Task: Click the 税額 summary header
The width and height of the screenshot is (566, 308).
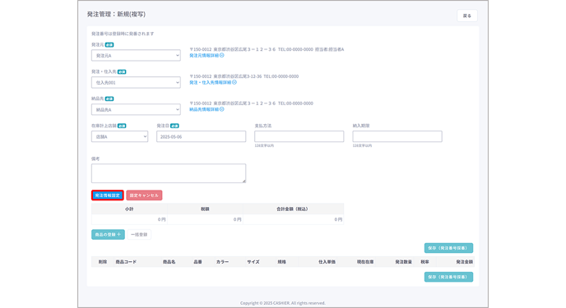Action: point(205,209)
